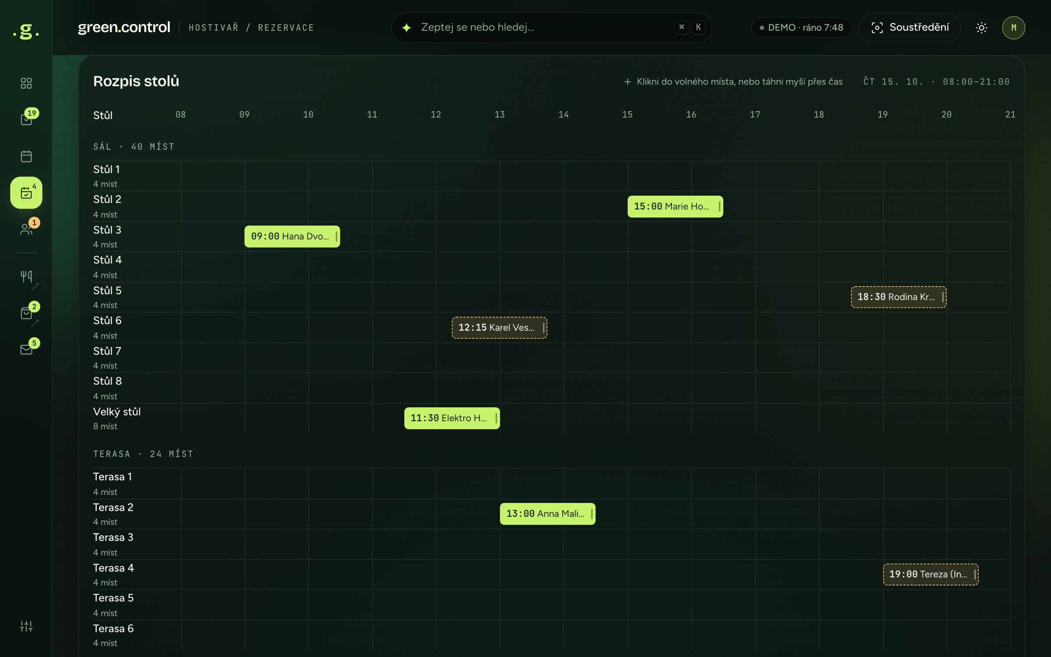Image resolution: width=1051 pixels, height=657 pixels.
Task: Open shopping bag icon with badge 2
Action: pyautogui.click(x=26, y=313)
